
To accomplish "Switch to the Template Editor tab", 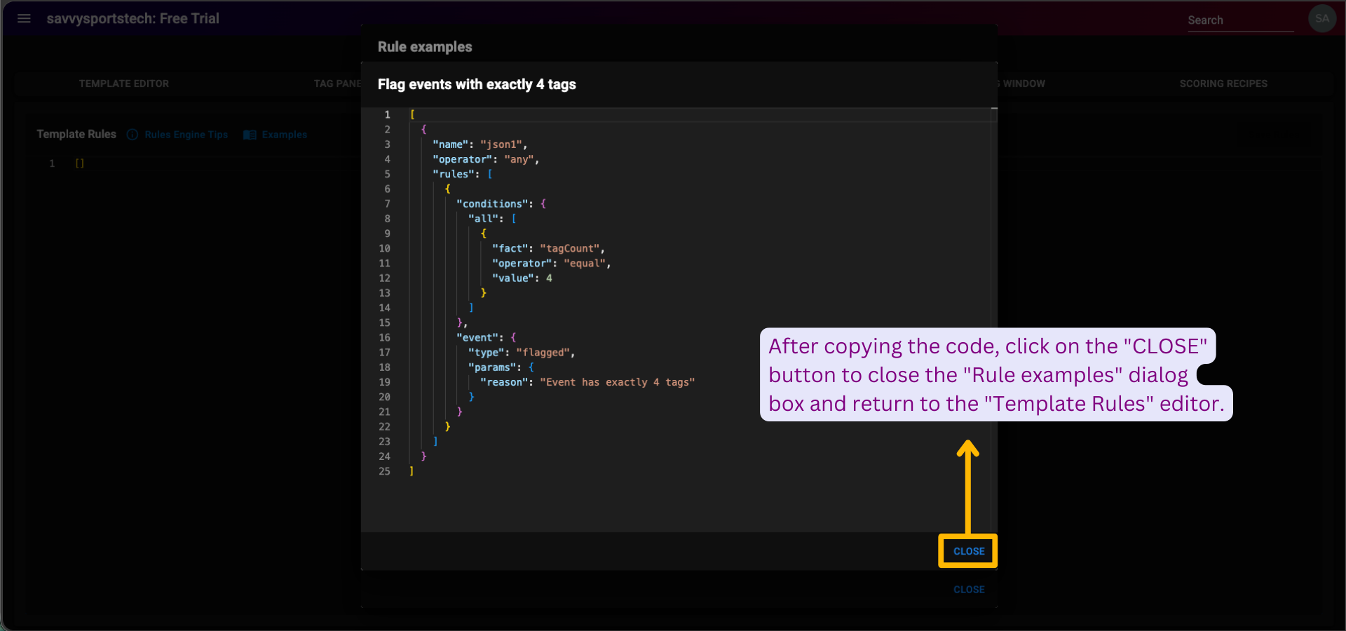I will 124,83.
